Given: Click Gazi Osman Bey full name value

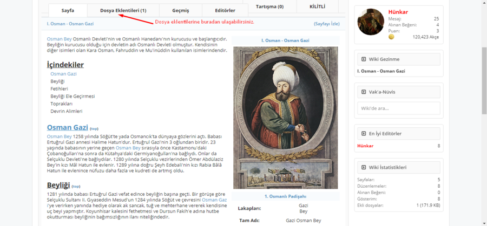Looking at the screenshot, I should point(304,221).
